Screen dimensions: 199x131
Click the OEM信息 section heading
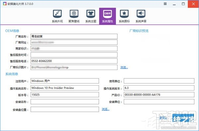click(12, 31)
